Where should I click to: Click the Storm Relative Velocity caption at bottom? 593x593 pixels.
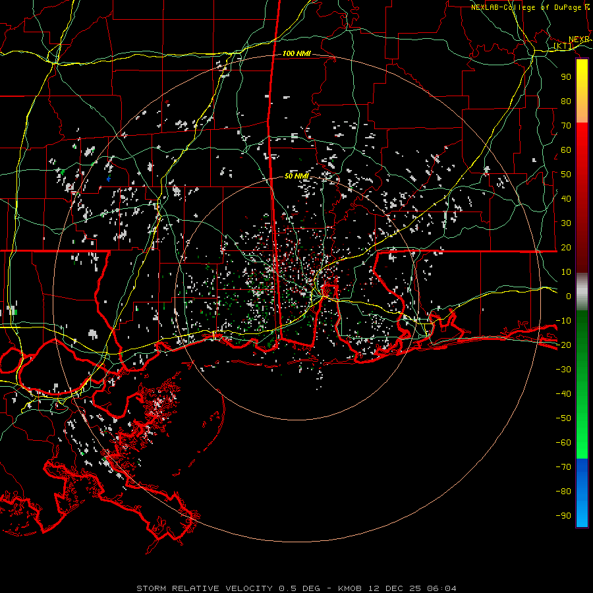296,588
